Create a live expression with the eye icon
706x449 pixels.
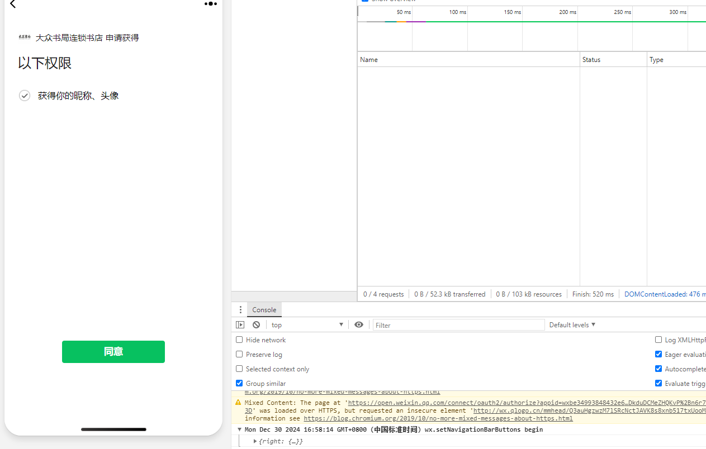coord(359,325)
